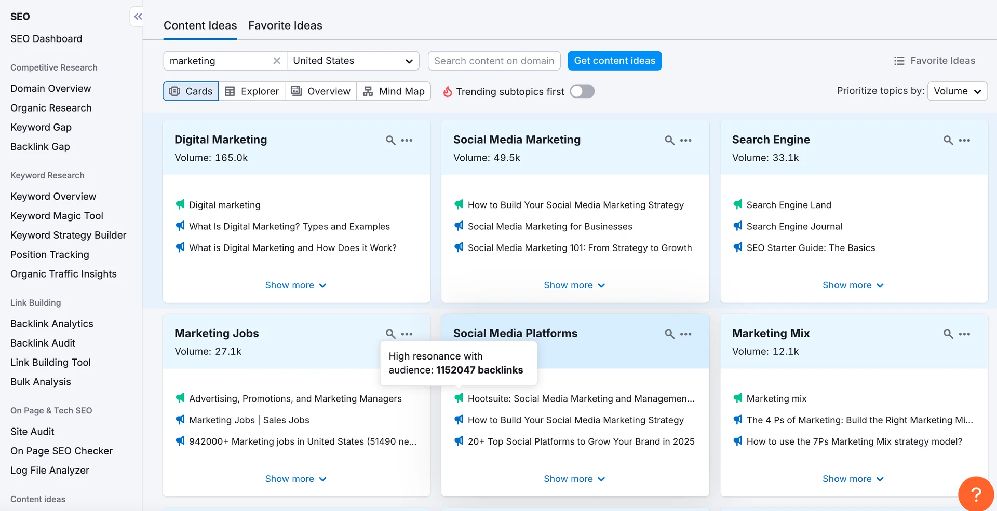Click the Get content ideas button
This screenshot has width=997, height=511.
pos(614,61)
